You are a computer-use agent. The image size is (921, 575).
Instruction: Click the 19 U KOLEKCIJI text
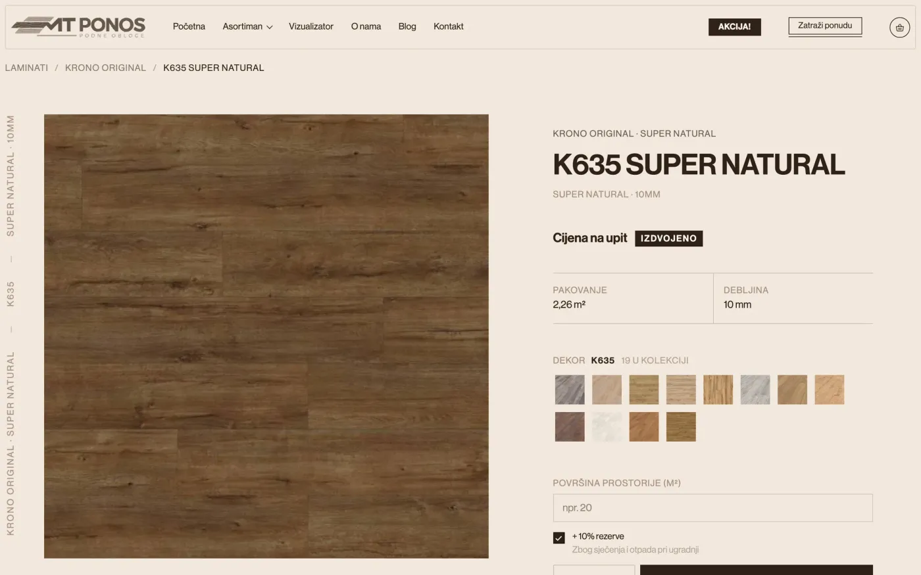655,360
